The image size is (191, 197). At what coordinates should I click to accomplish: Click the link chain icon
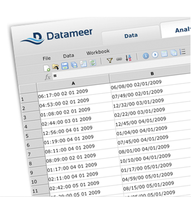point(119,60)
